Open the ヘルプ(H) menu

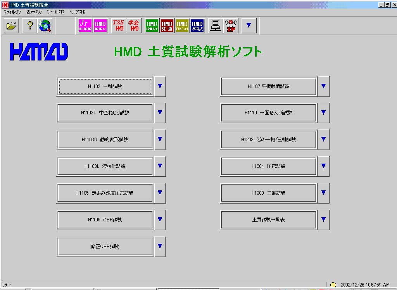pyautogui.click(x=78, y=12)
